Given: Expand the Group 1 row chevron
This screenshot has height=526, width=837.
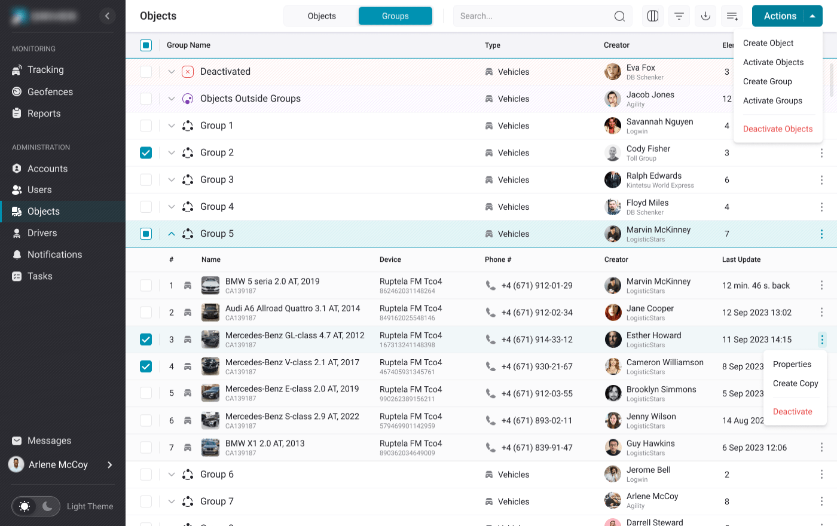Looking at the screenshot, I should pos(172,126).
